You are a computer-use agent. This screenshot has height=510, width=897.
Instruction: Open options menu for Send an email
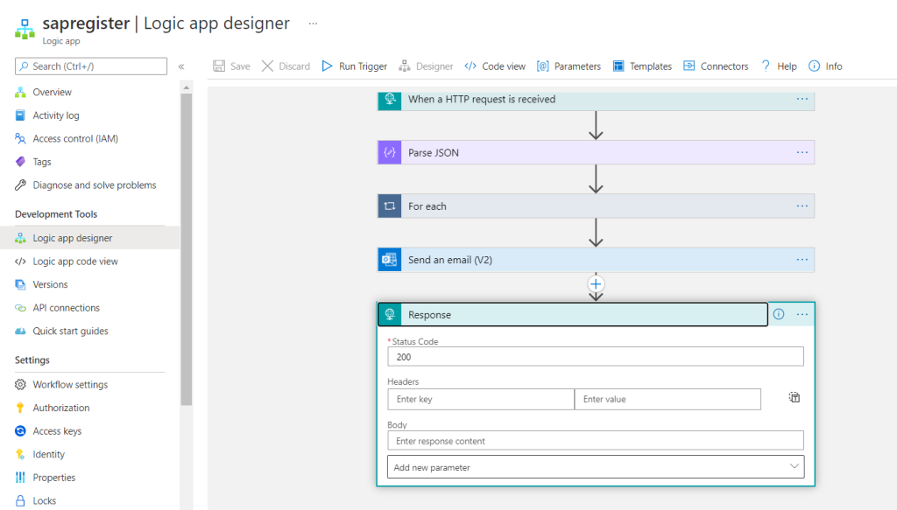point(802,260)
